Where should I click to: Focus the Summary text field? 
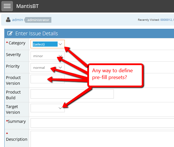[102, 123]
